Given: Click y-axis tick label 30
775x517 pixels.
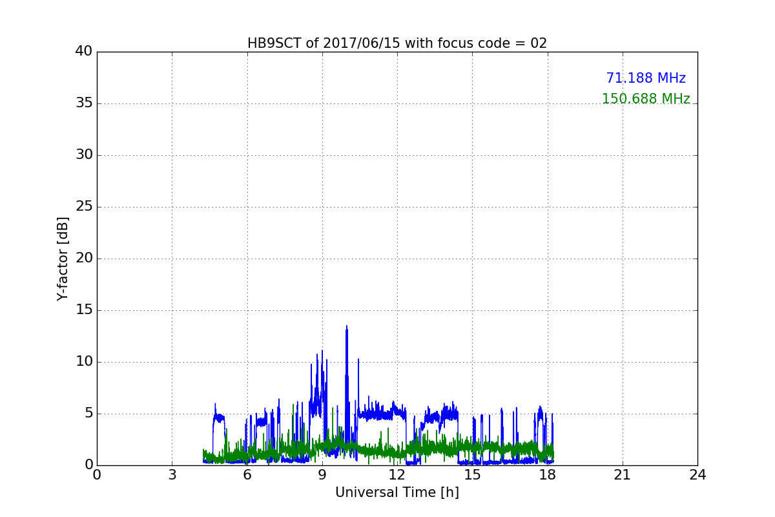Looking at the screenshot, I should coord(83,155).
